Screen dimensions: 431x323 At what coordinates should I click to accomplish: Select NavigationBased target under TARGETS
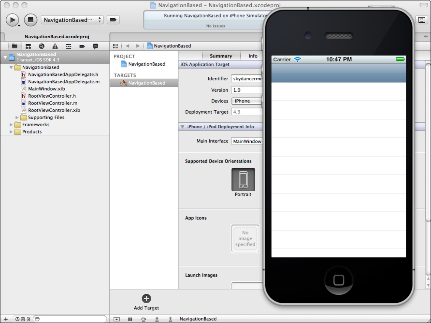[144, 83]
